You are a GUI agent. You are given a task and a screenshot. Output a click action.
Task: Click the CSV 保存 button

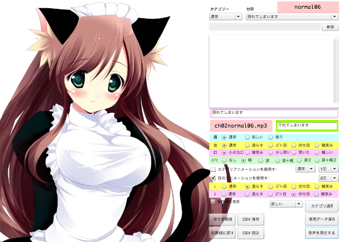point(251,220)
